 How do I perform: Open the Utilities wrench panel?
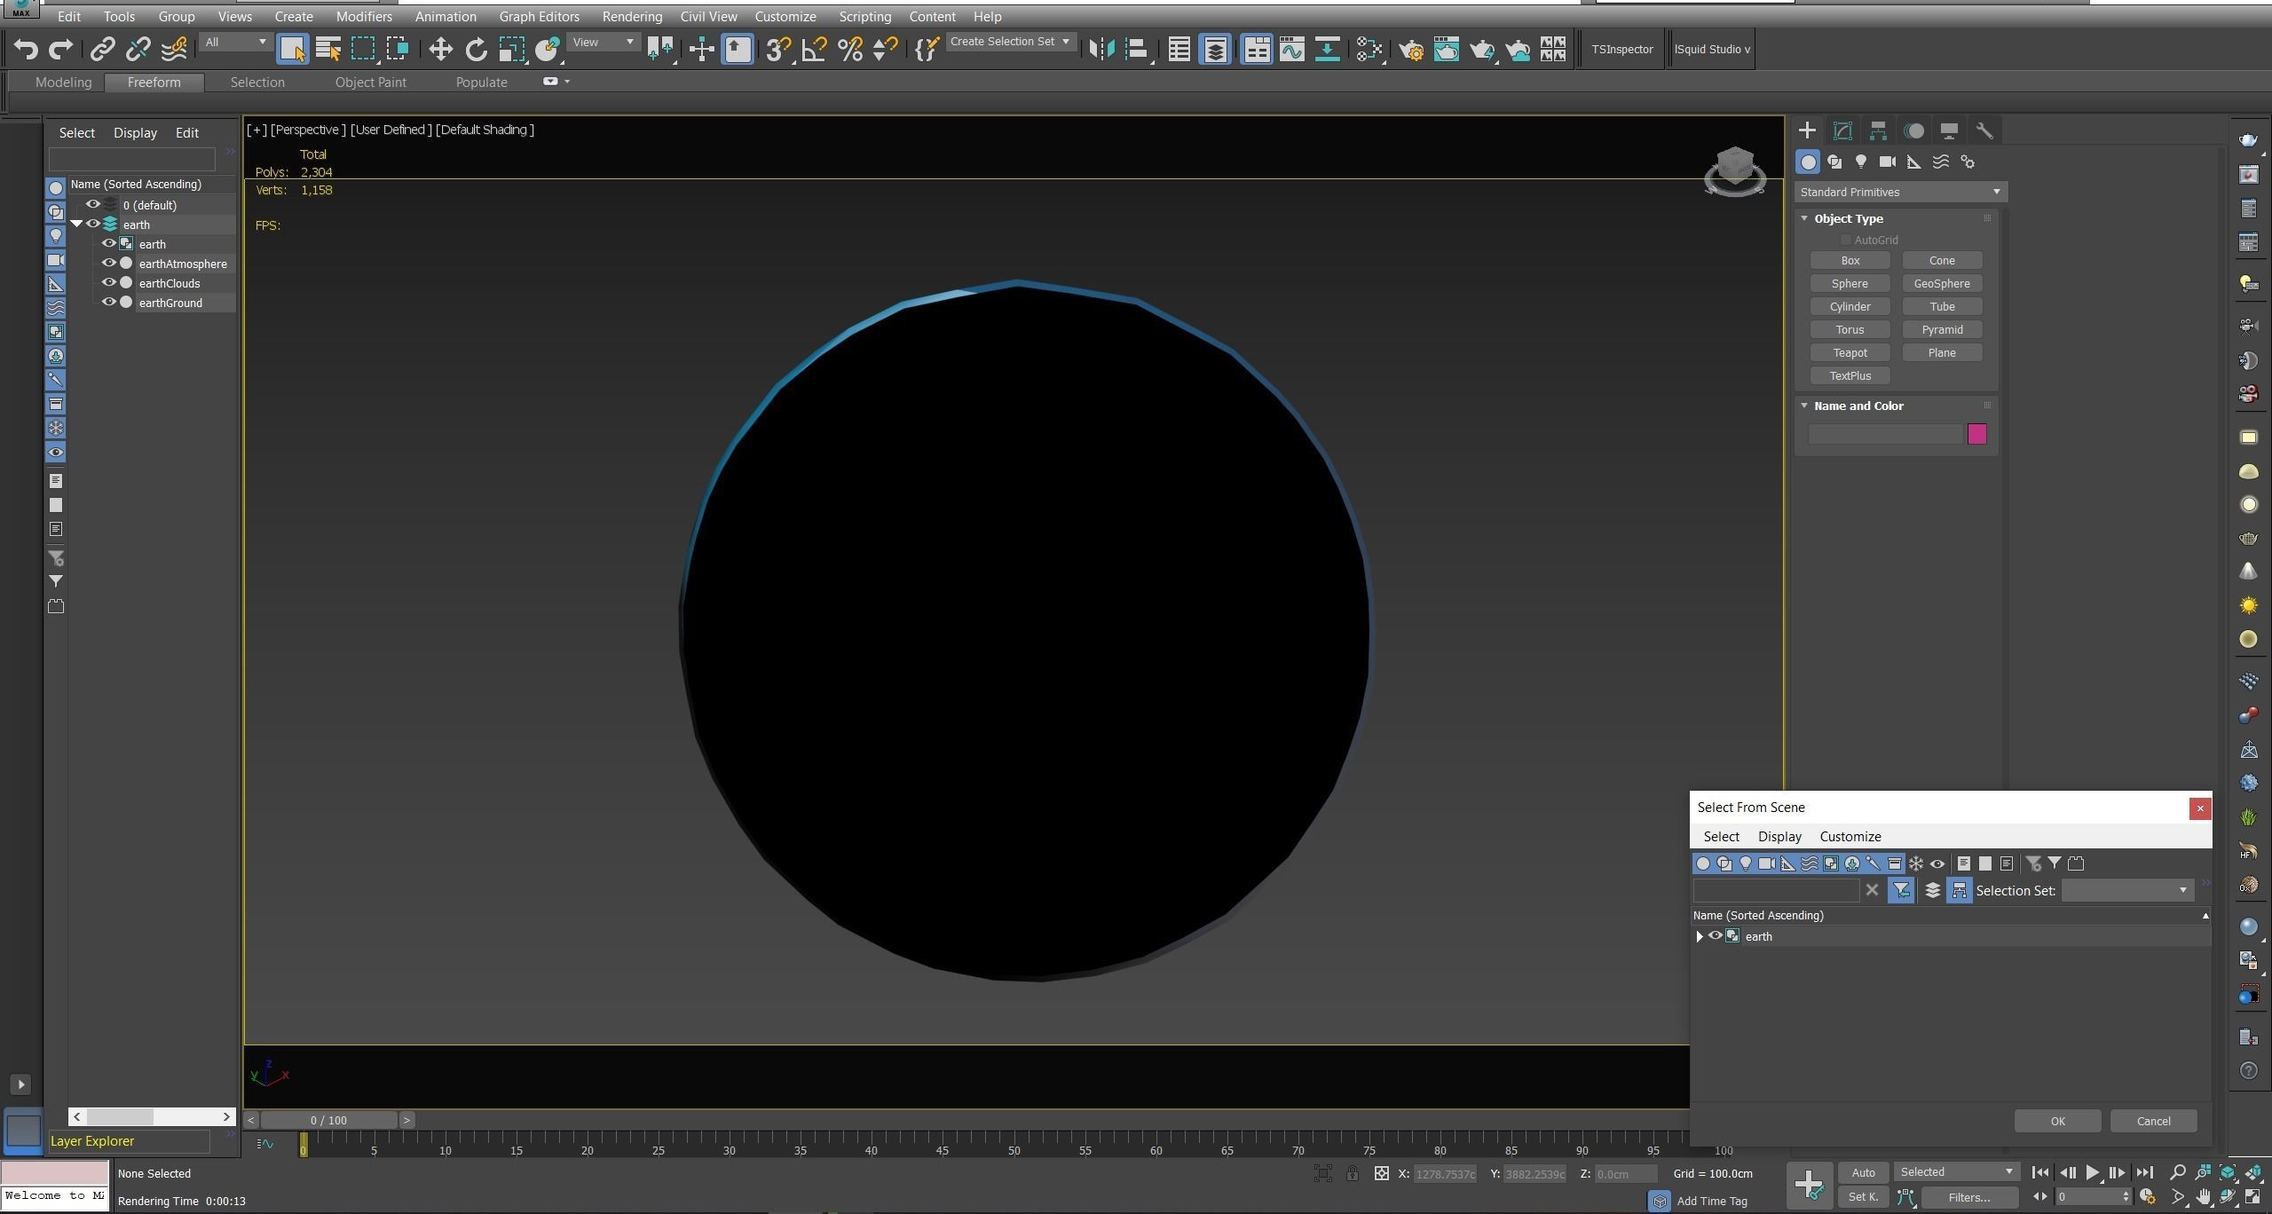click(1984, 130)
